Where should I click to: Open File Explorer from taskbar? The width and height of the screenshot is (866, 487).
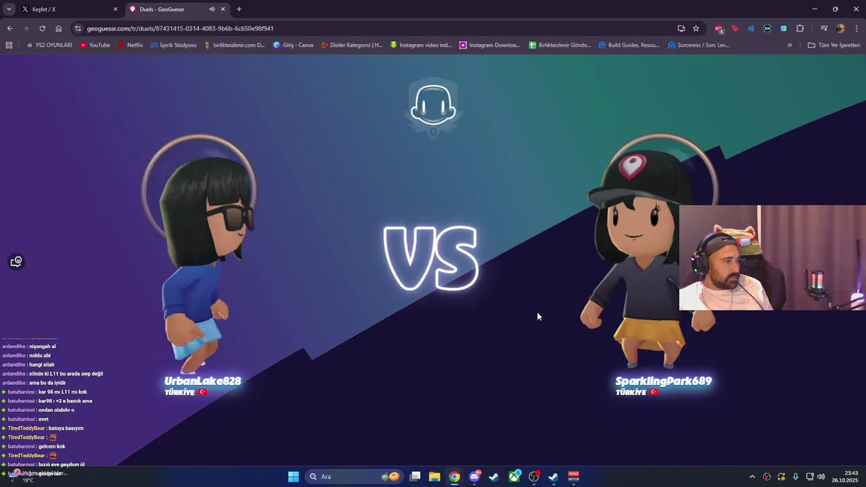pos(434,477)
